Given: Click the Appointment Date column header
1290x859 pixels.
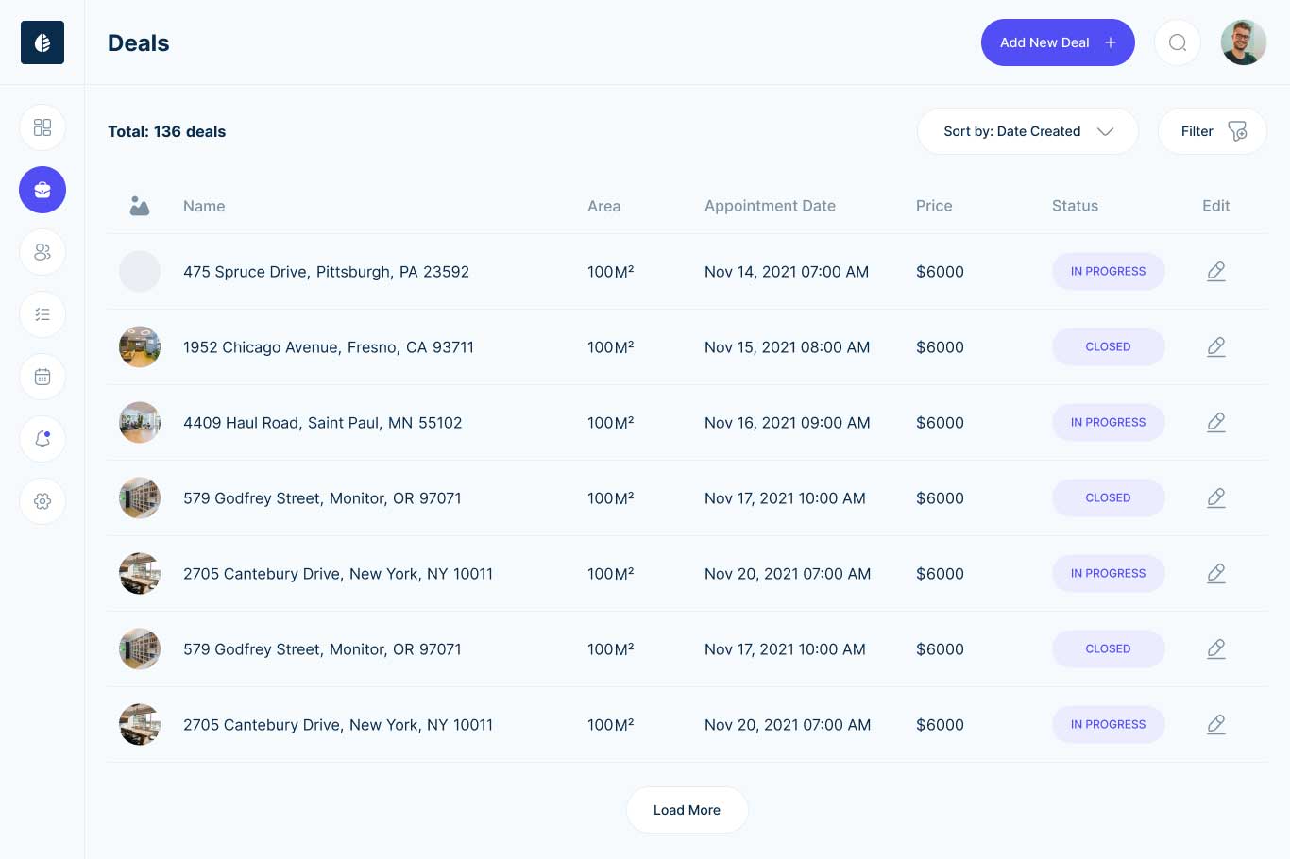Looking at the screenshot, I should point(770,206).
